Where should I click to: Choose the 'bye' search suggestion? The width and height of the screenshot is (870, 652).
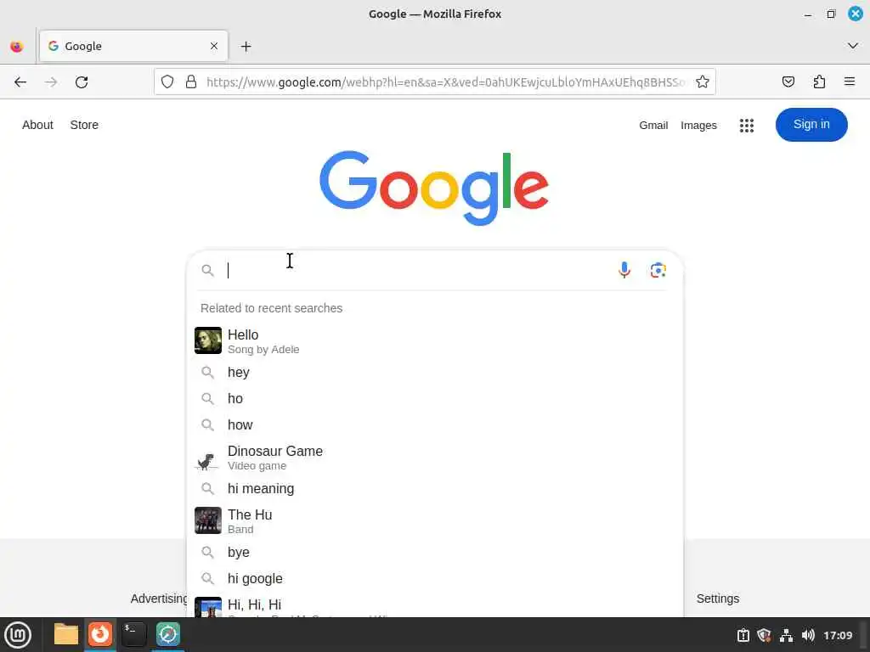[435, 552]
